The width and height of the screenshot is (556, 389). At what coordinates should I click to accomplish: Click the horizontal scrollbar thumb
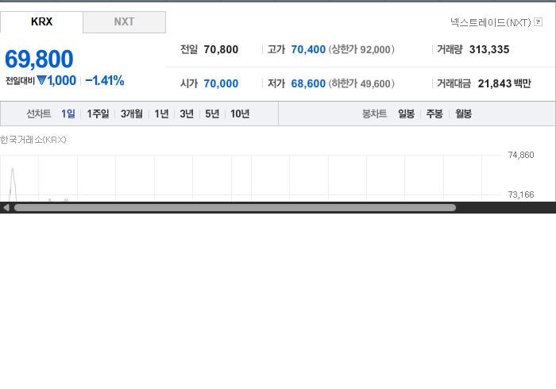click(235, 208)
